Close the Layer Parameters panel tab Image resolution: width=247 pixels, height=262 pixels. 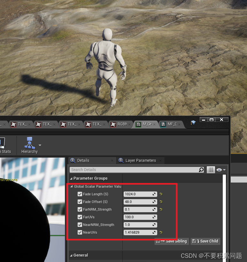(160, 161)
